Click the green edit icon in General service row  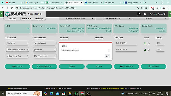point(145,50)
